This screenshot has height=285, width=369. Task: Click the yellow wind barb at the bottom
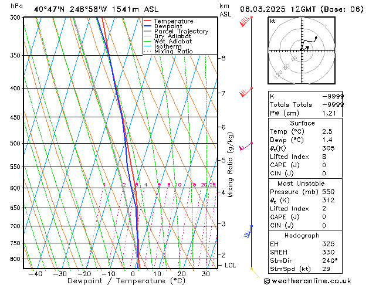click(x=255, y=272)
